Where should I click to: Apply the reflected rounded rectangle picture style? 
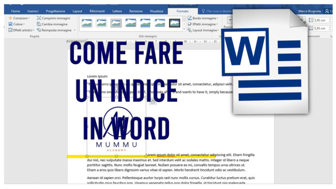click(145, 23)
